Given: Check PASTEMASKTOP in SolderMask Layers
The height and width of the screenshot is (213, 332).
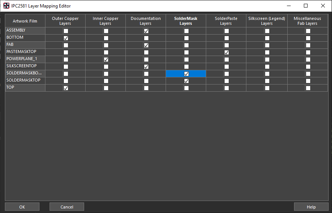Looking at the screenshot, I should pyautogui.click(x=186, y=52).
